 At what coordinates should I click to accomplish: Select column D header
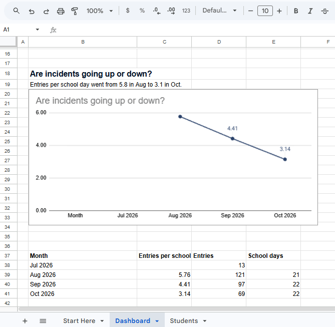pos(219,42)
